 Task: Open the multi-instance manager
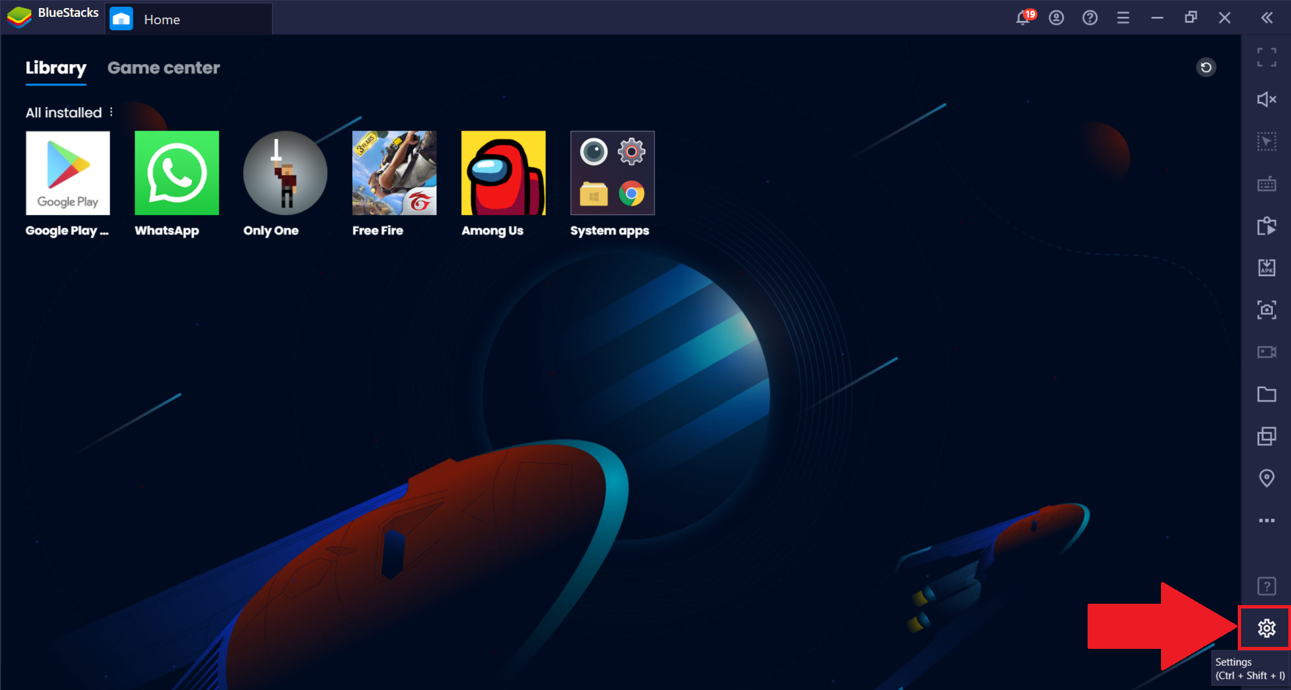[1266, 436]
